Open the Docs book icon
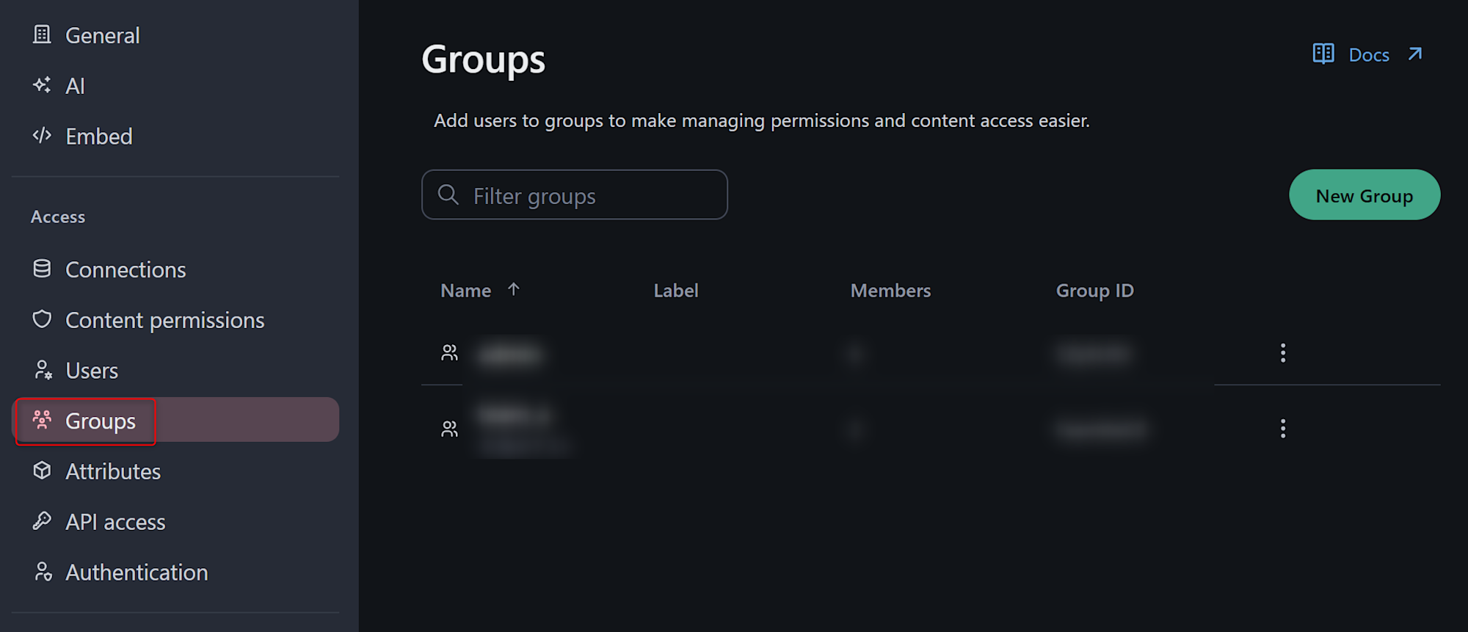The image size is (1468, 632). [1323, 54]
